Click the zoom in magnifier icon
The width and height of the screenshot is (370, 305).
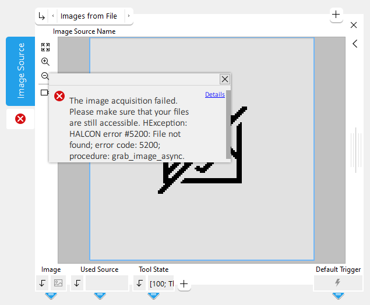45,62
